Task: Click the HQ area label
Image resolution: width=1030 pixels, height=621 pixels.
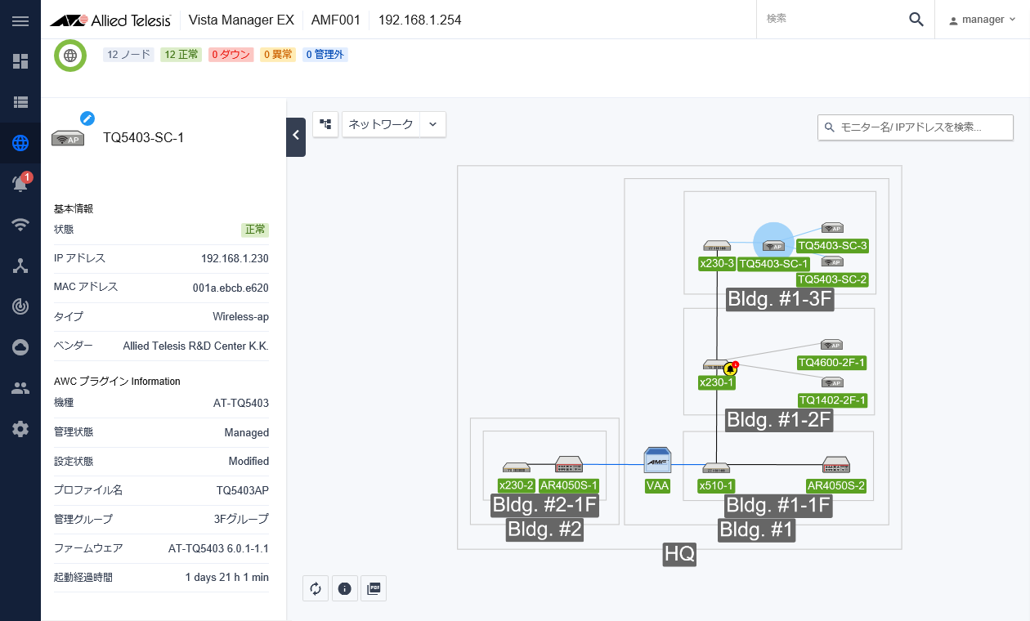Action: [x=680, y=553]
